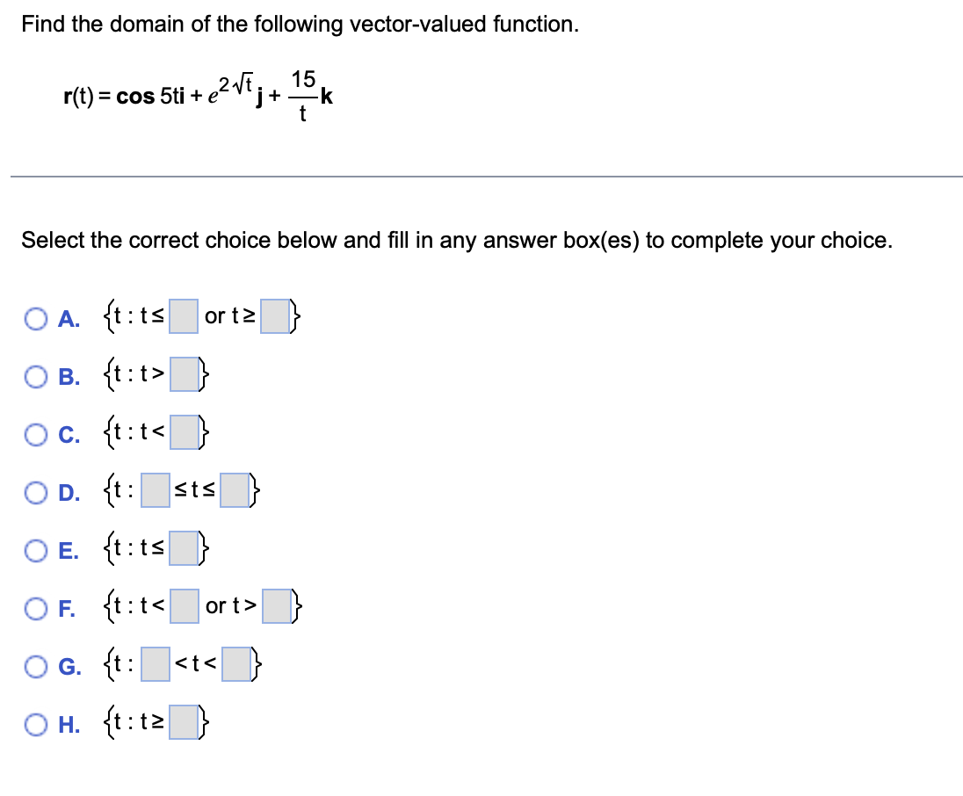The image size is (963, 796).
Task: Select radio button for choice B
Action: [36, 376]
